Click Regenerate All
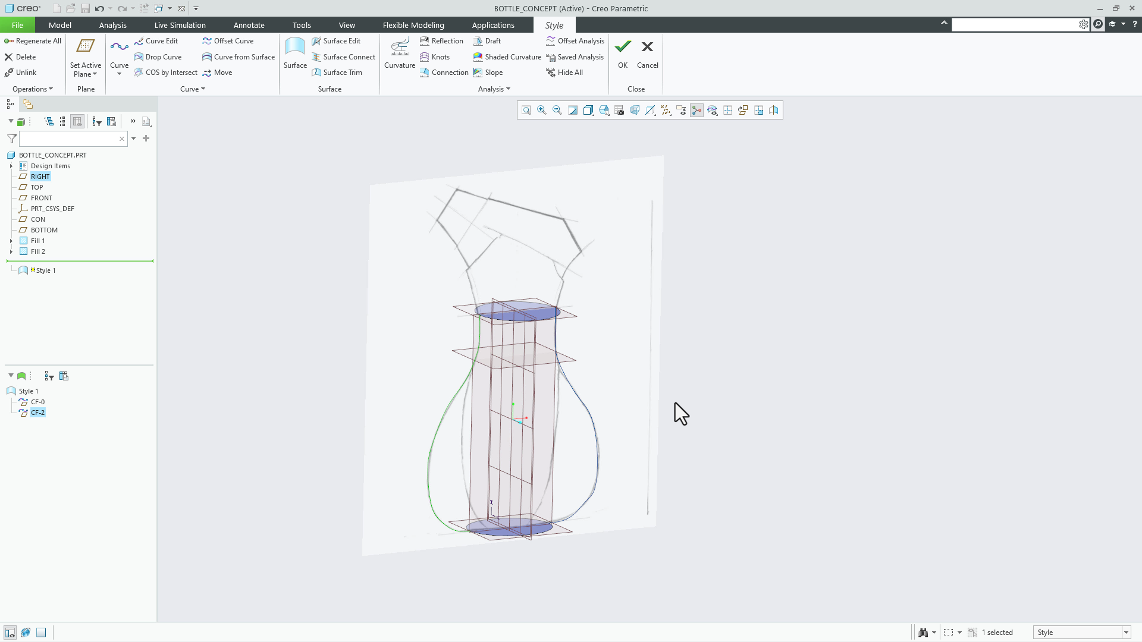The image size is (1142, 642). pyautogui.click(x=33, y=41)
